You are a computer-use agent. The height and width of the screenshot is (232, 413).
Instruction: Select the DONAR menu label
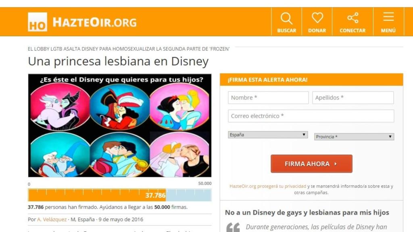317,31
